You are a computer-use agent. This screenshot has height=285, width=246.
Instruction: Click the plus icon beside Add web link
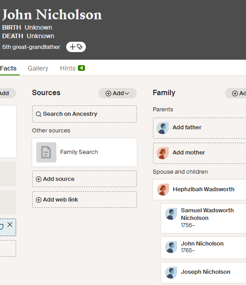(38, 200)
